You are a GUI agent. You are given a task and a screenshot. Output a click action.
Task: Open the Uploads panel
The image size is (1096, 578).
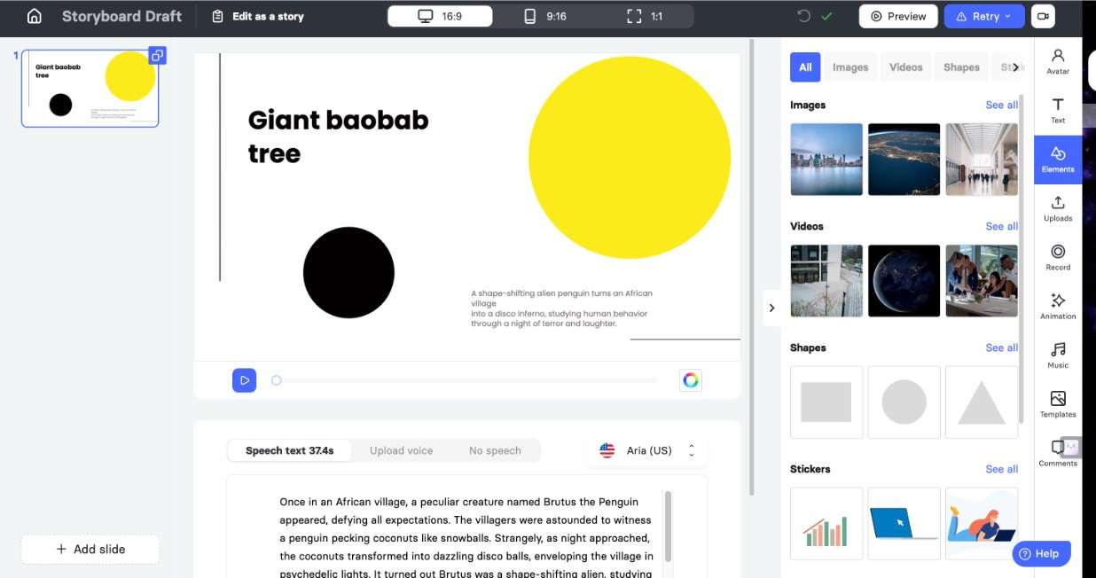[x=1057, y=208]
